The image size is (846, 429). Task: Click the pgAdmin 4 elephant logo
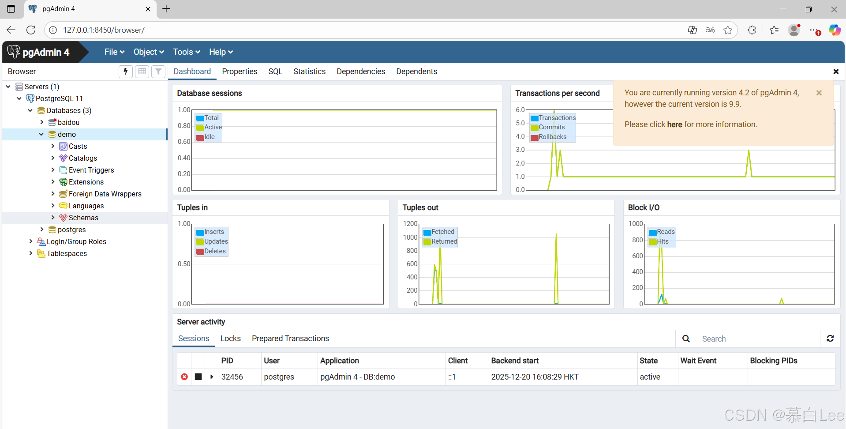pos(14,52)
